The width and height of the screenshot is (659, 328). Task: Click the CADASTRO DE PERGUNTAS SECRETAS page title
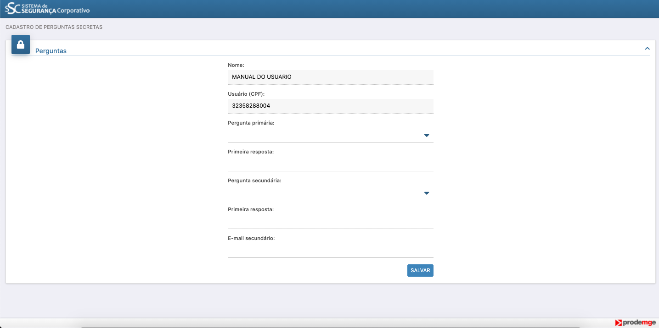[54, 27]
